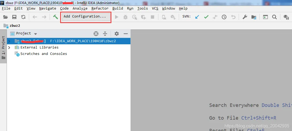
Task: Click the Run Anything terminal icon
Action: pyautogui.click(x=265, y=17)
